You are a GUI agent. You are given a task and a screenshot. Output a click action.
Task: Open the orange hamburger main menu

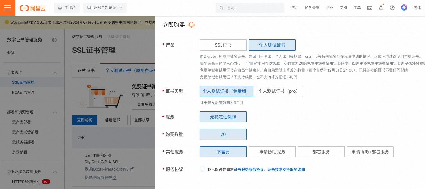pyautogui.click(x=7, y=8)
